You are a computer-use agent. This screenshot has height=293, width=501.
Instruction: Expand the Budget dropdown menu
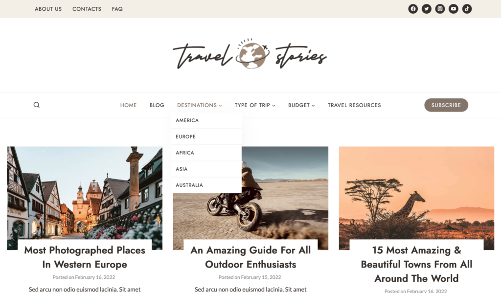click(x=301, y=105)
